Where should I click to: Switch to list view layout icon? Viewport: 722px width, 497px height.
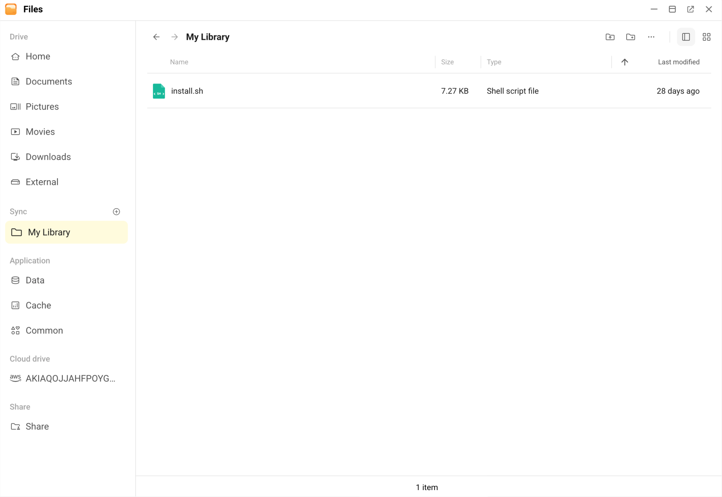point(686,37)
